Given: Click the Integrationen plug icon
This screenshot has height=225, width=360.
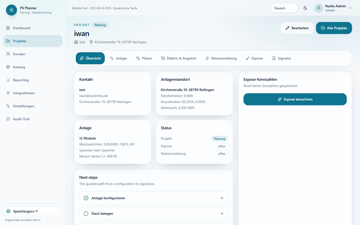Looking at the screenshot, I should pos(8,93).
